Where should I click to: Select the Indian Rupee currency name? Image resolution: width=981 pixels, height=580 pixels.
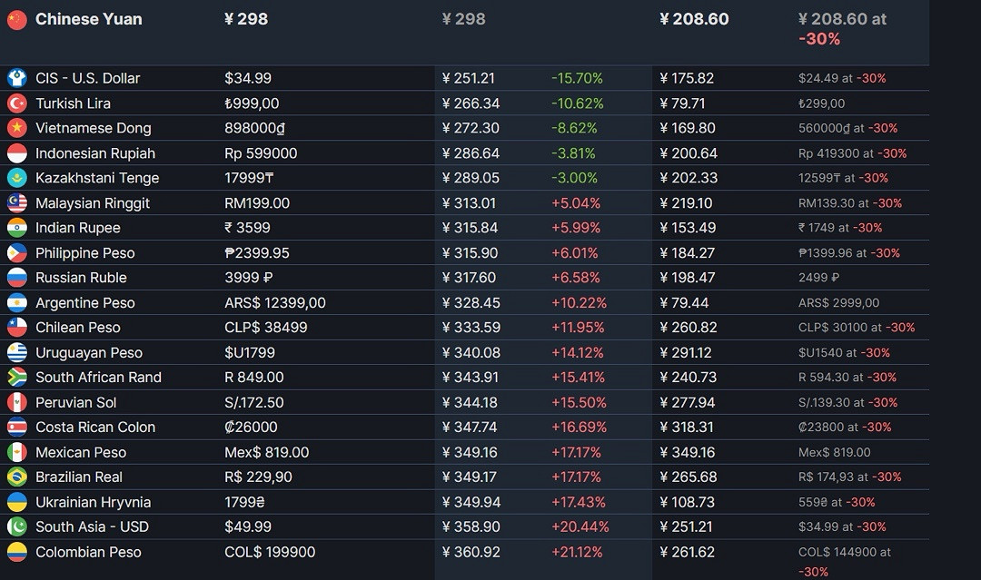[x=78, y=228]
